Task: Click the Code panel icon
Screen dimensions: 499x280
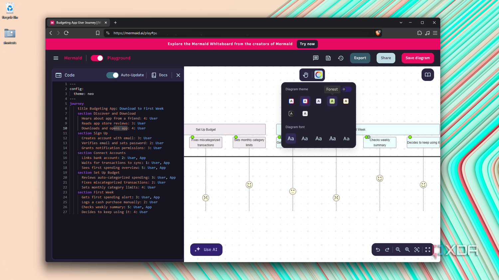Action: tap(59, 75)
